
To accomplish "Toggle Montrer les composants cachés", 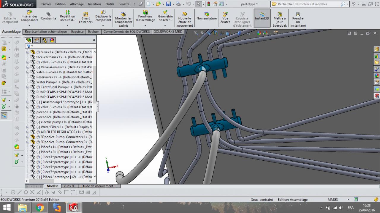I will tap(123, 20).
